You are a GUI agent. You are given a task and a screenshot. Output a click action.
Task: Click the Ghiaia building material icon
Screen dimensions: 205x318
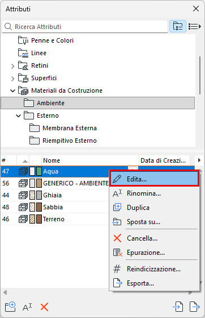coord(23,195)
